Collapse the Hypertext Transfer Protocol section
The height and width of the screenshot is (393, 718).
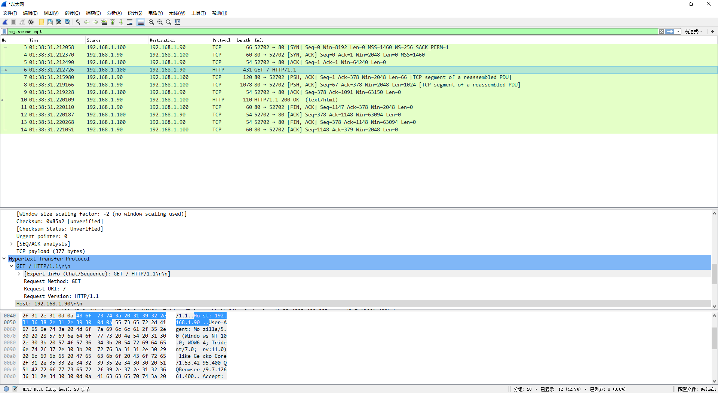click(4, 259)
